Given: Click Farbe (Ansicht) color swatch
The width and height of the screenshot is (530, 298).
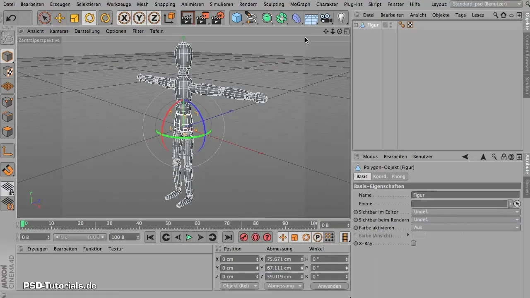Looking at the screenshot, I should [x=418, y=235].
